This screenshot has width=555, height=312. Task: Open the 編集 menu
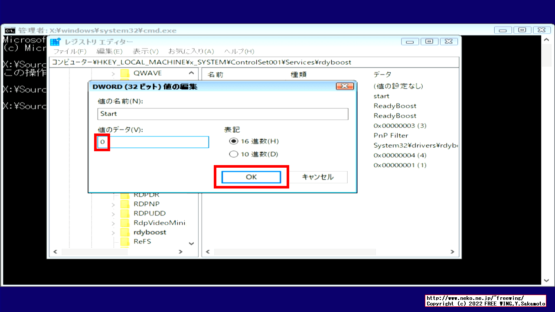tap(110, 51)
